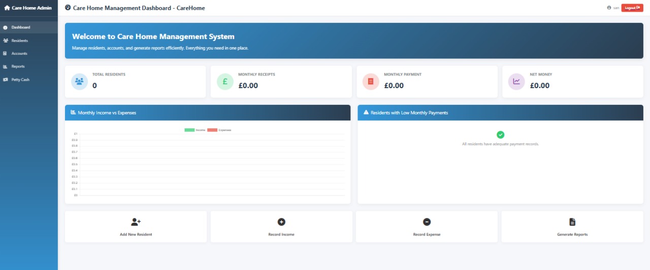Click the 'All residents have adequate payment records' message

tap(500, 144)
